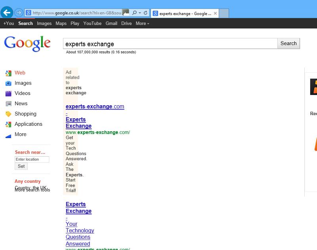This screenshot has height=250, width=317.
Task: Click the grey Search button
Action: (x=288, y=44)
